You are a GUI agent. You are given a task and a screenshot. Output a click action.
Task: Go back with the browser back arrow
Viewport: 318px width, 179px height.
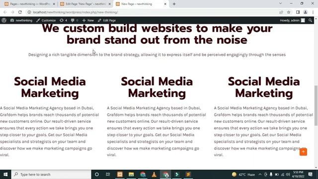click(5, 12)
